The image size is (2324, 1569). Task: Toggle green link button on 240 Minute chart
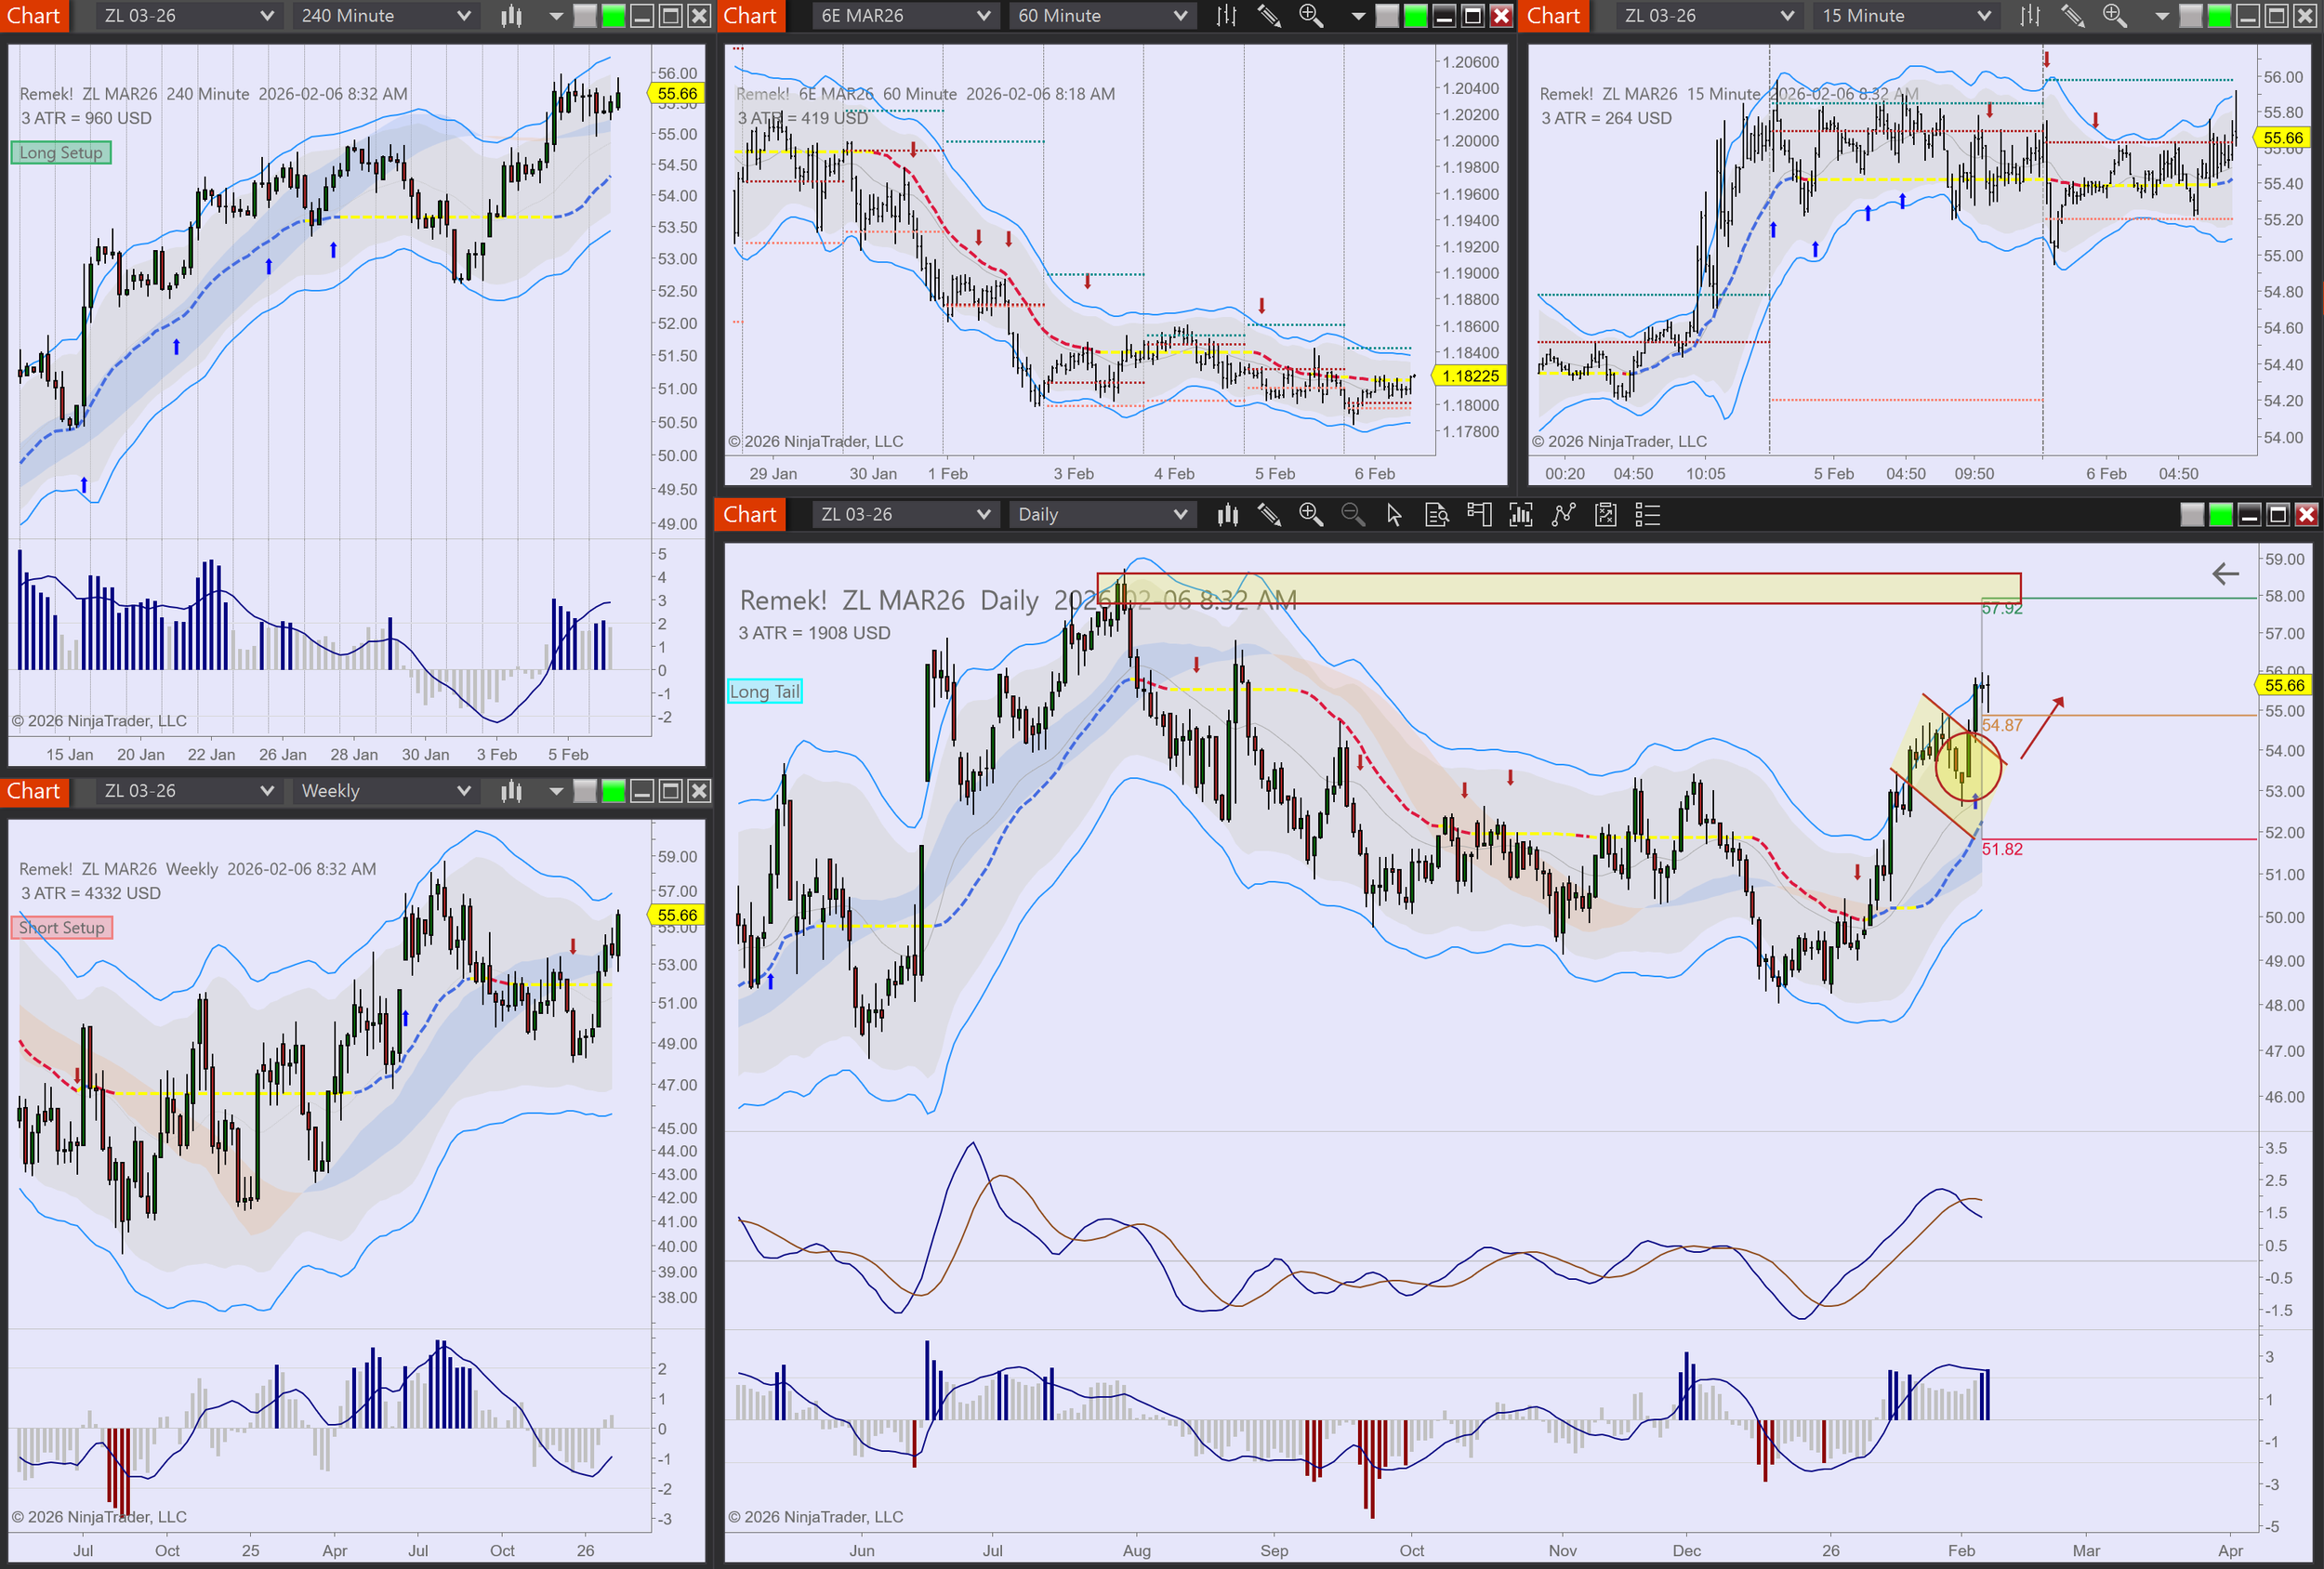[613, 16]
